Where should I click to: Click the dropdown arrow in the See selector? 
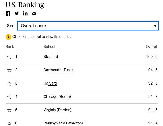coord(155,26)
